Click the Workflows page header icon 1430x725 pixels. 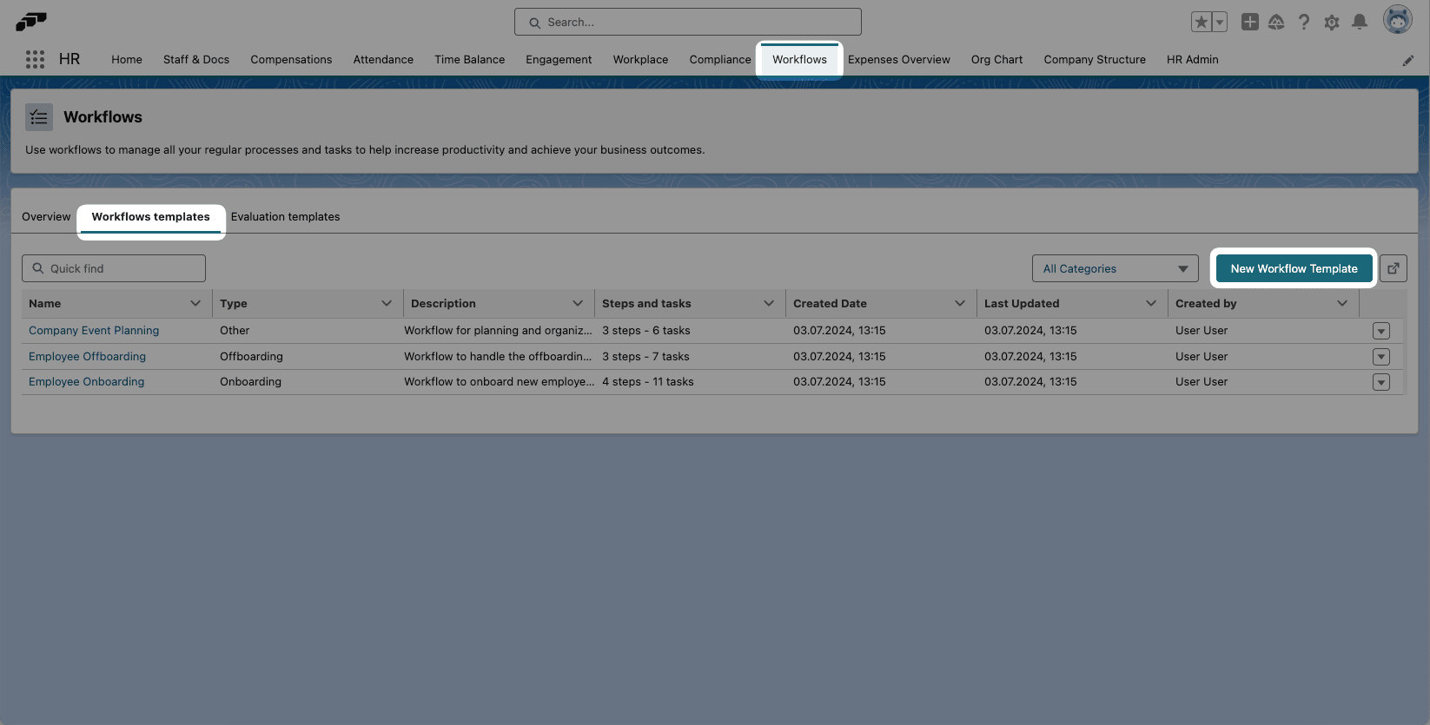[x=39, y=117]
